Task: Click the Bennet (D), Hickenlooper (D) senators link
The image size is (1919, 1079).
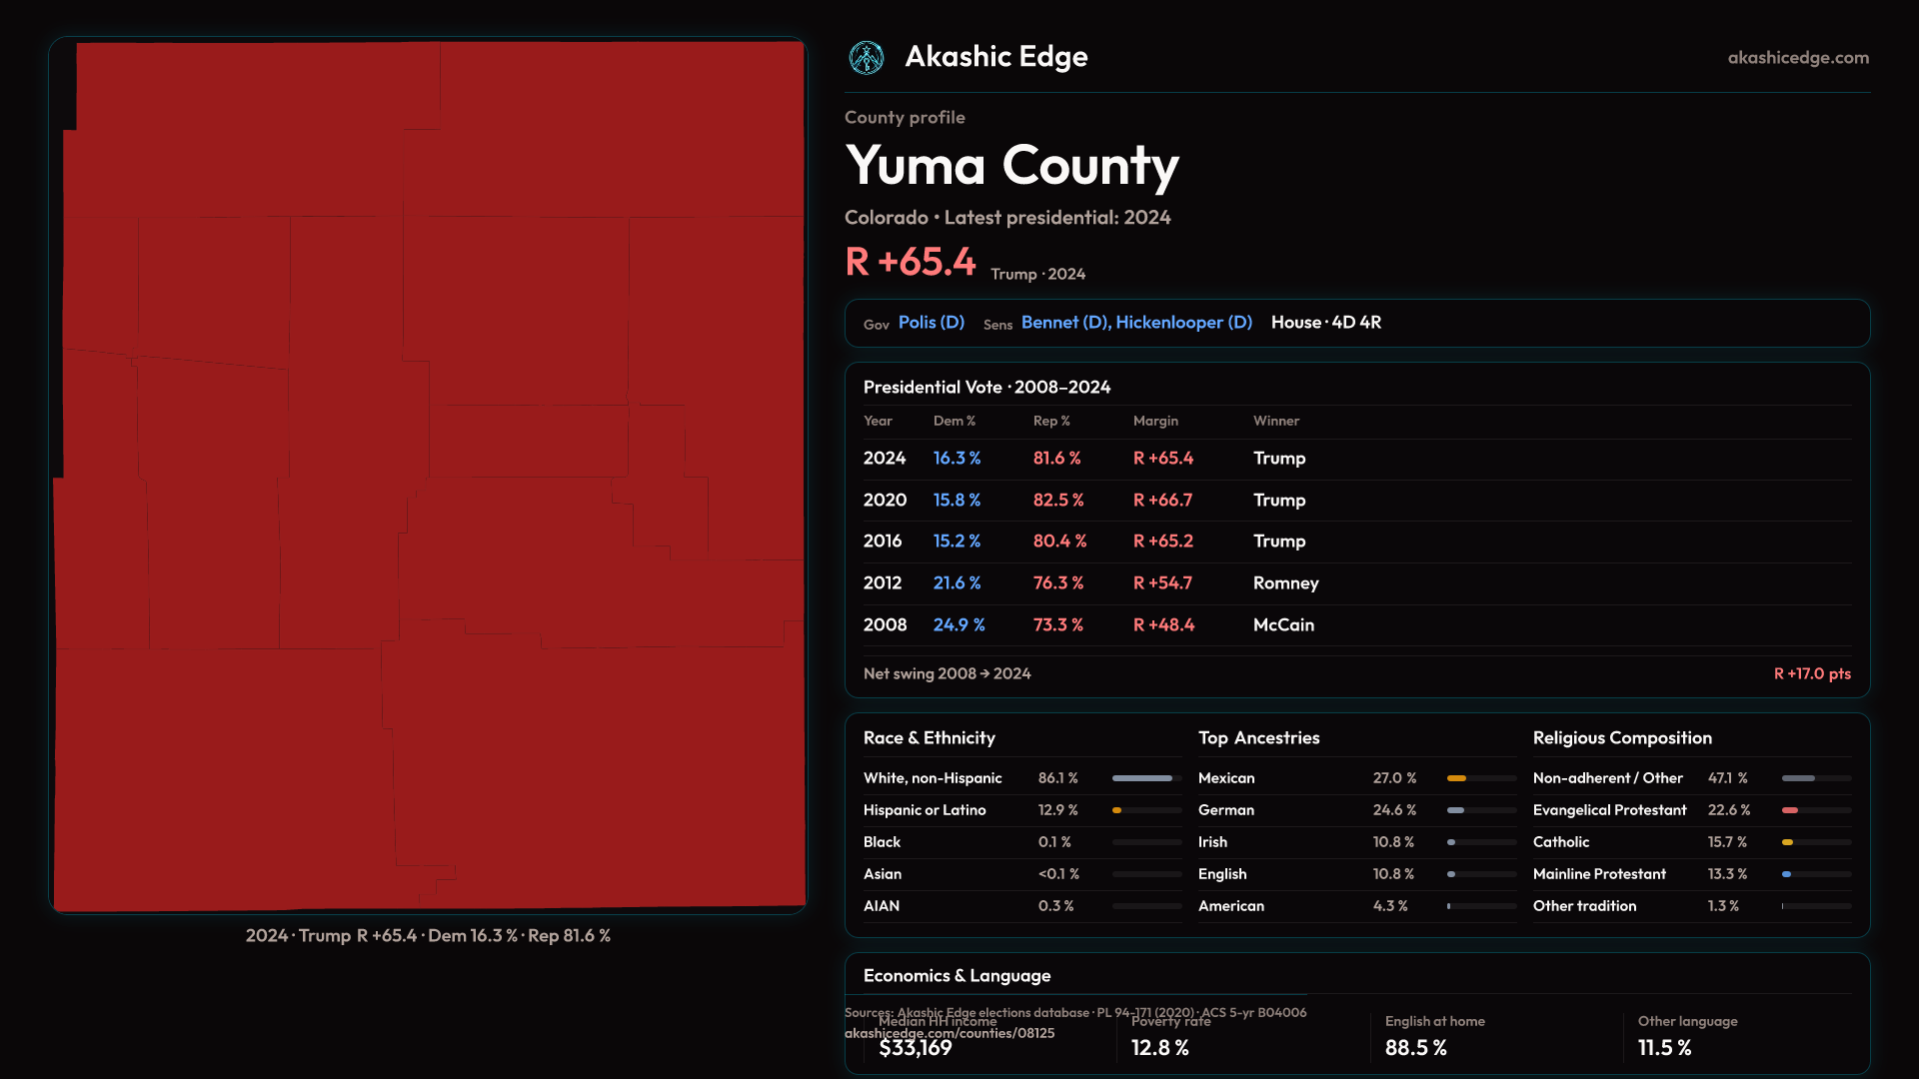Action: [x=1135, y=323]
